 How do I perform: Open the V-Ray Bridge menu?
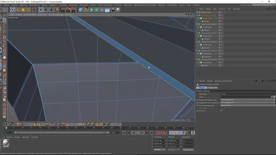[x=172, y=5]
